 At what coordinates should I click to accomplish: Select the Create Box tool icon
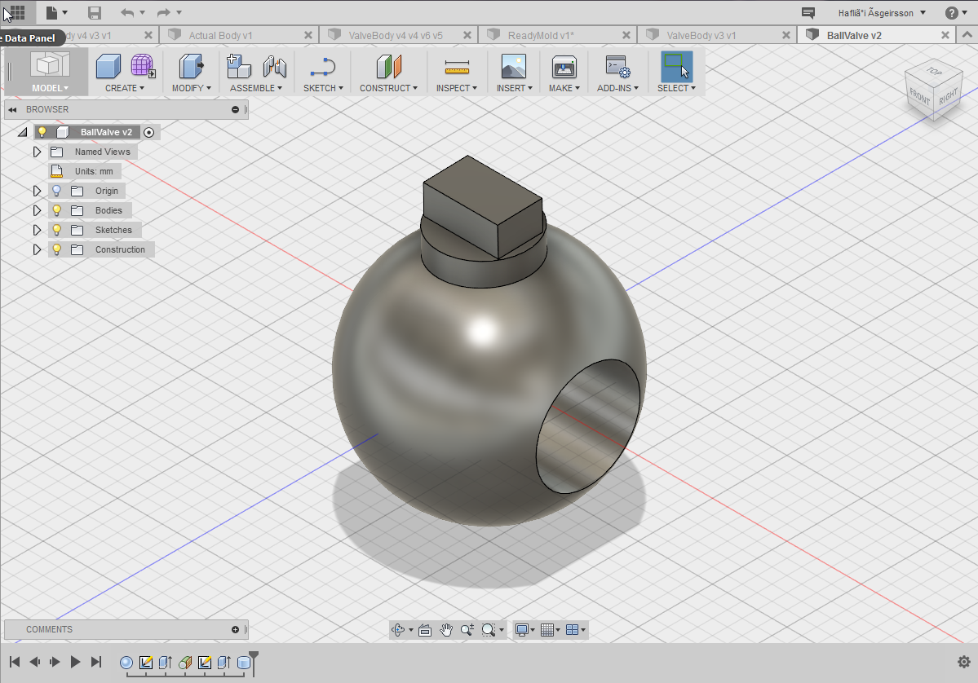(108, 66)
